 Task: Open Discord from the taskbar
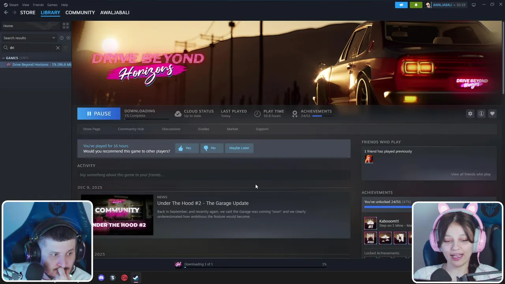[101, 278]
